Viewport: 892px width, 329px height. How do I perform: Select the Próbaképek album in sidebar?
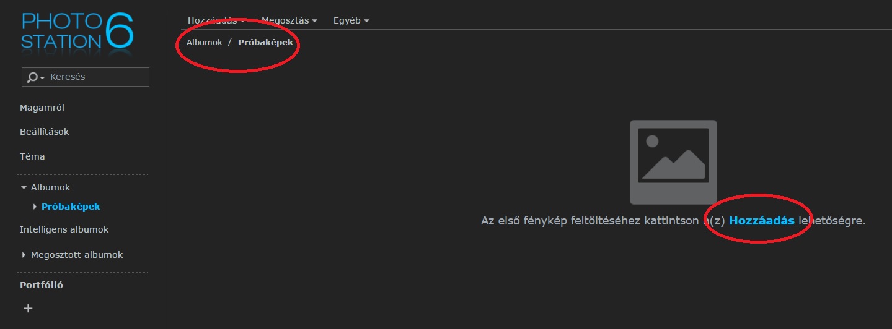(71, 207)
